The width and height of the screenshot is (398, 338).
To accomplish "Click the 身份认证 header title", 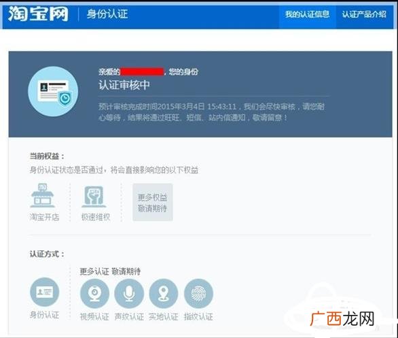I will click(107, 14).
